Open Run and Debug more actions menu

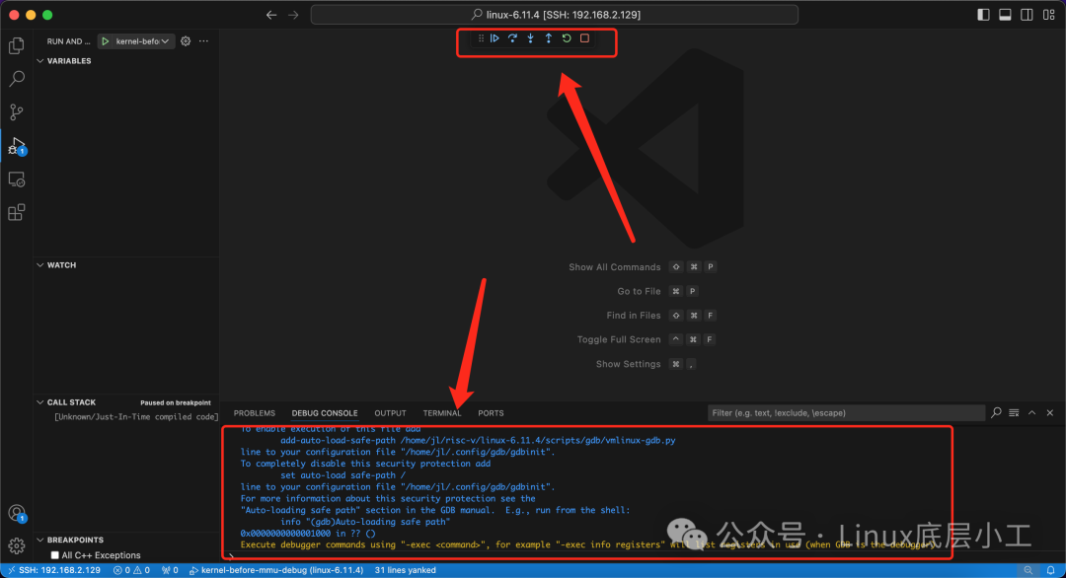[203, 41]
